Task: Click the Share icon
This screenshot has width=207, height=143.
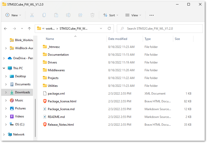Action: click(x=80, y=15)
